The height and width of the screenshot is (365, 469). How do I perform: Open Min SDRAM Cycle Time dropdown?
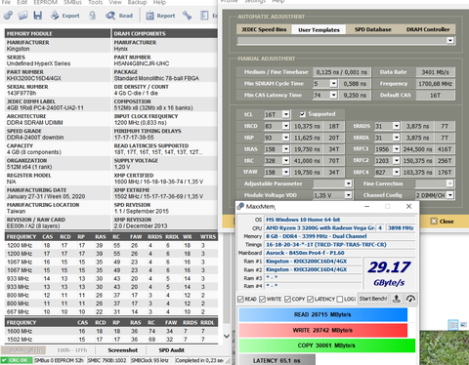point(333,84)
